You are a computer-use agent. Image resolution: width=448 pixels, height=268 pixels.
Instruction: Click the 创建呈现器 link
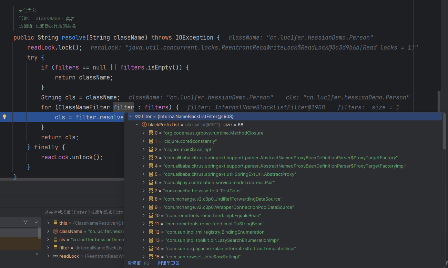pyautogui.click(x=169, y=263)
